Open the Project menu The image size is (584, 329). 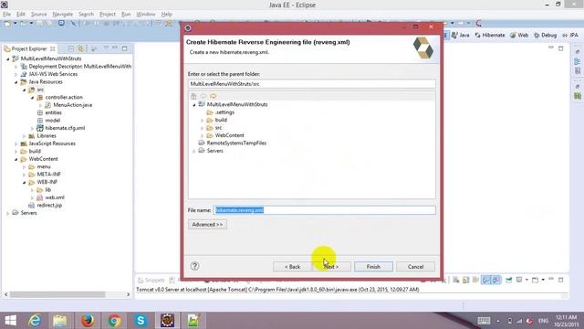pyautogui.click(x=108, y=15)
